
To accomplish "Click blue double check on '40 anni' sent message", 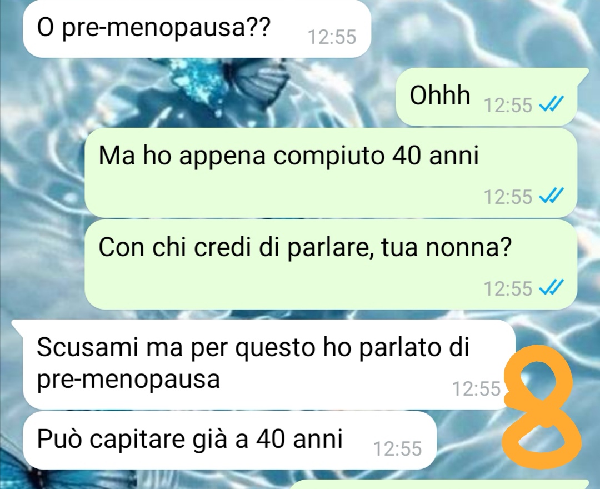I will (551, 197).
